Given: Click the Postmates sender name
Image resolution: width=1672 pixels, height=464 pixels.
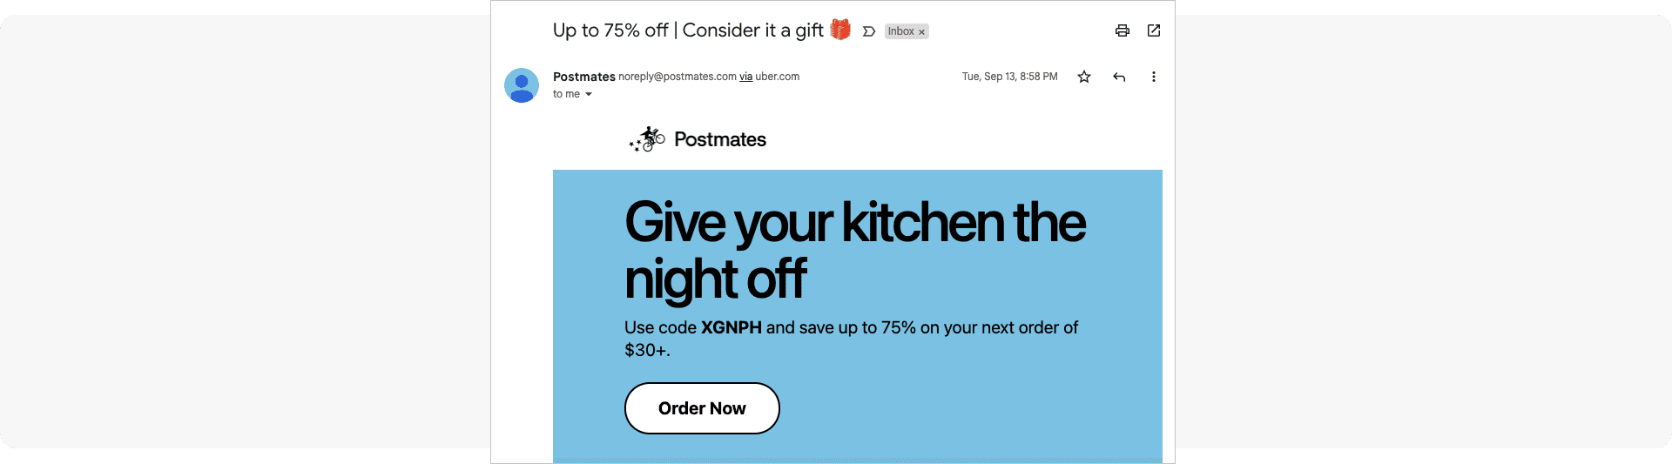Looking at the screenshot, I should (x=583, y=77).
